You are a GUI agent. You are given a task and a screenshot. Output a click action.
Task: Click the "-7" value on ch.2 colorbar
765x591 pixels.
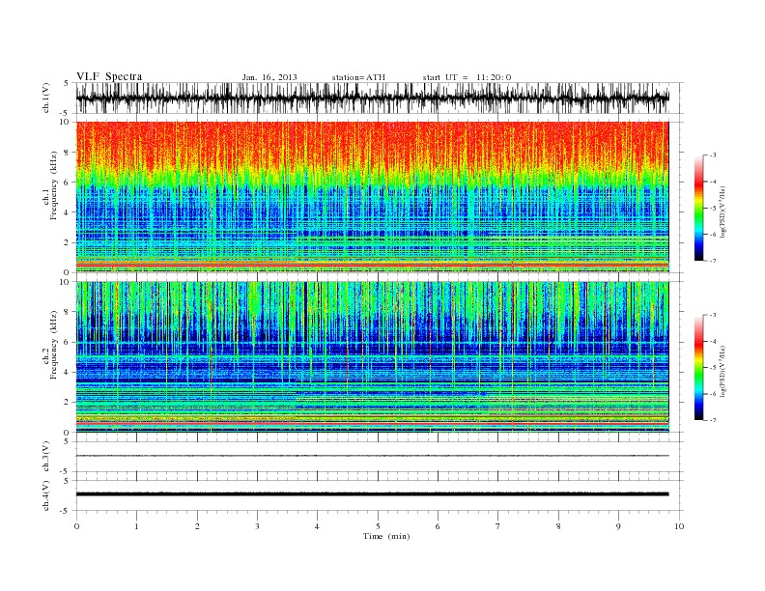(x=713, y=420)
